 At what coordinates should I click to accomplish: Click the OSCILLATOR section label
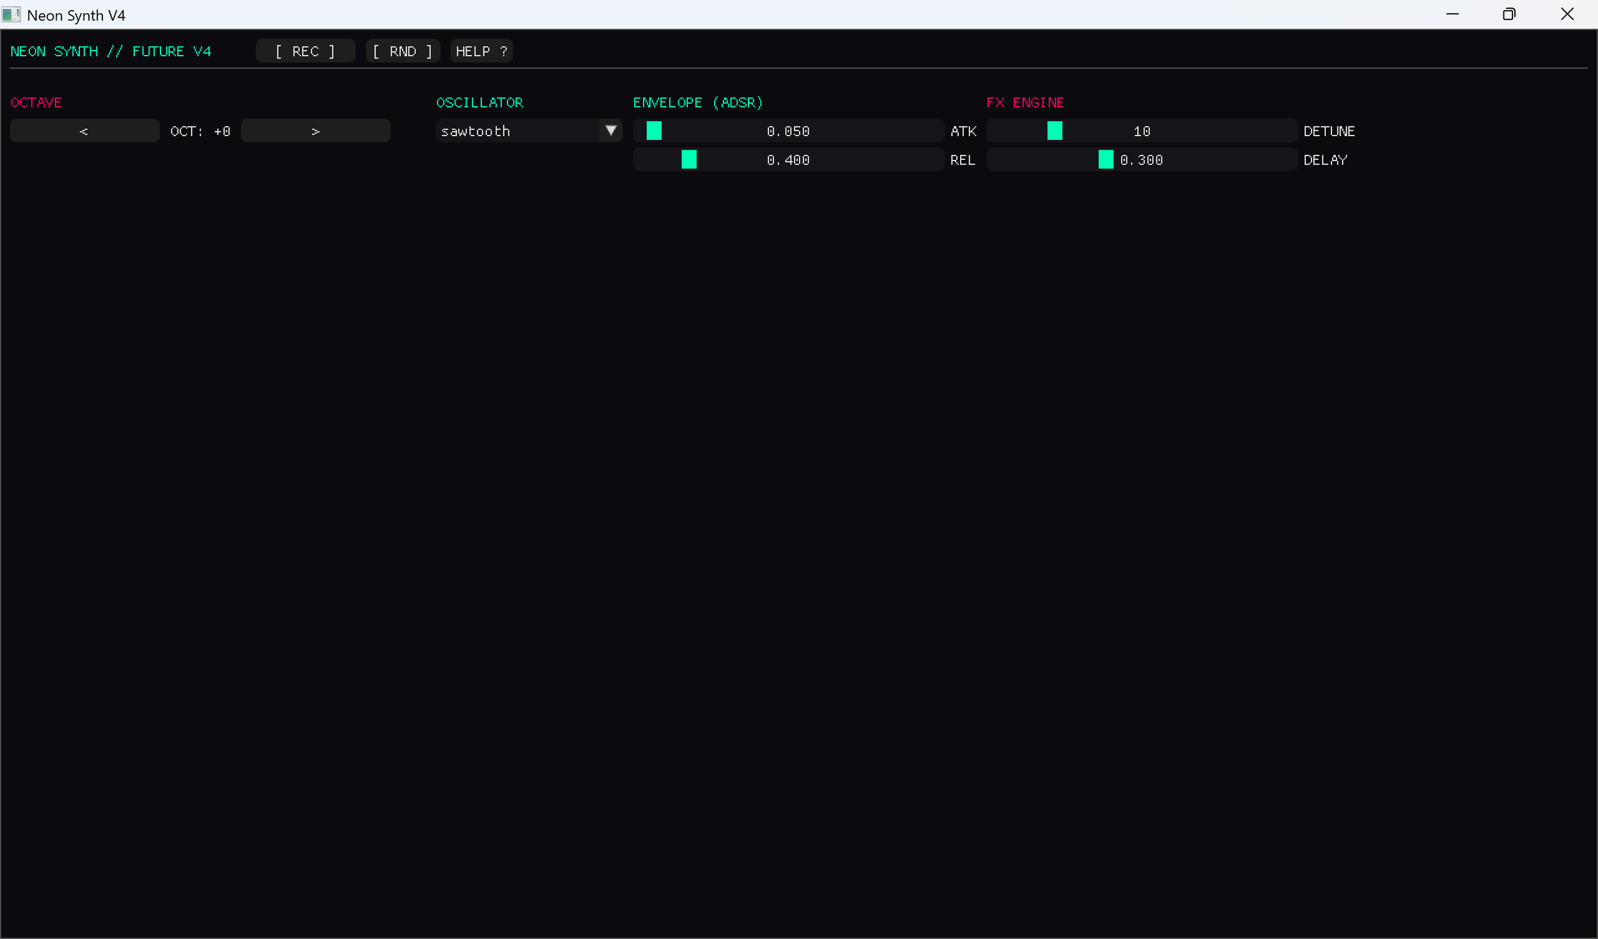coord(479,102)
